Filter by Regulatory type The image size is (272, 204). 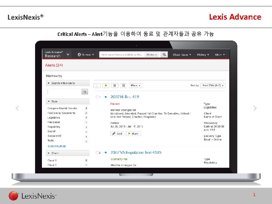tap(54, 127)
